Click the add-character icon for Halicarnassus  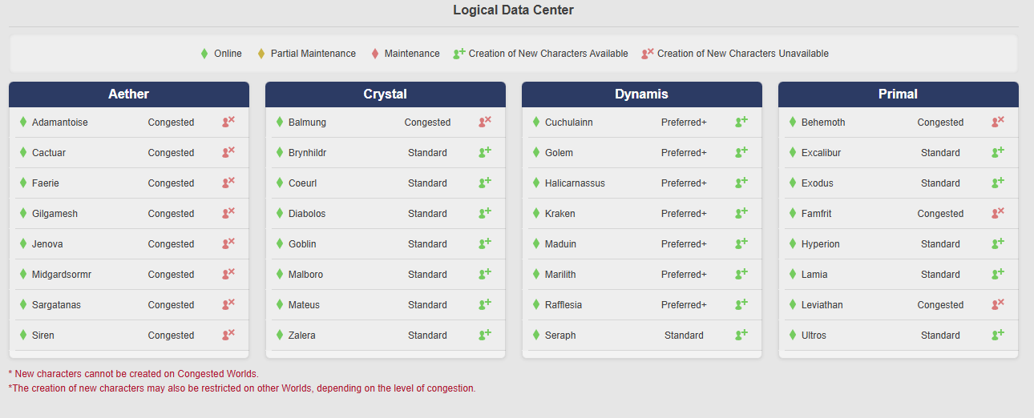click(741, 183)
